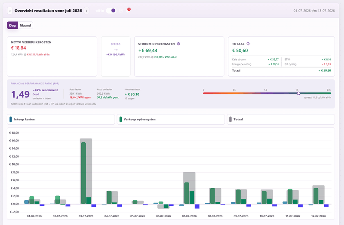Click info icon next to Stroom opbrengsten

point(178,44)
